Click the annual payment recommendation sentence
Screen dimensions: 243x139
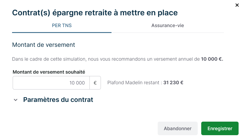[x=106, y=59]
